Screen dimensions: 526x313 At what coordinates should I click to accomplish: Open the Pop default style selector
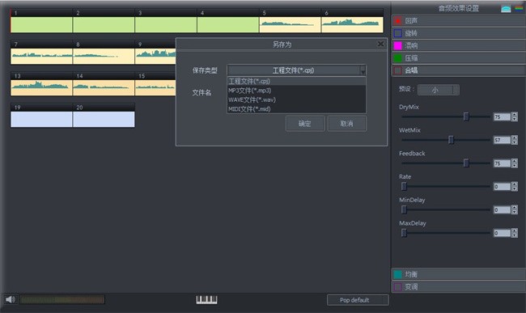click(358, 300)
